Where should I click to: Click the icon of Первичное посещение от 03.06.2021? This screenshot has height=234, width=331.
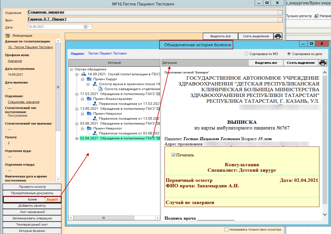(95, 133)
